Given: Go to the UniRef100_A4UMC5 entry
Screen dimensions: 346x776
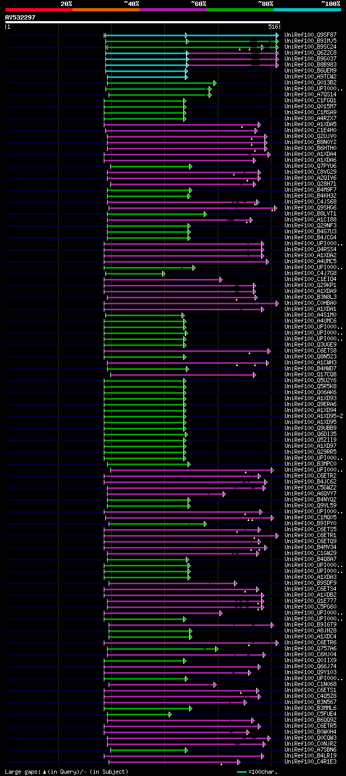Looking at the screenshot, I should (x=310, y=262).
